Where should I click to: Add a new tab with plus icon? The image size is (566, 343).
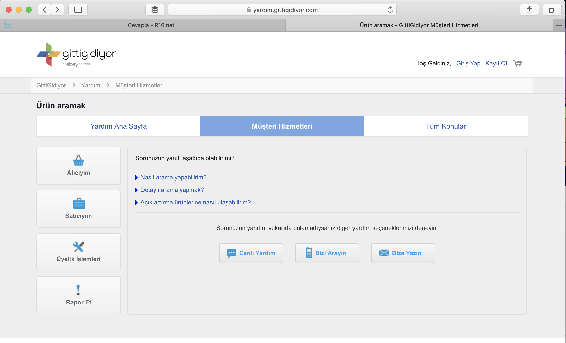(x=559, y=25)
